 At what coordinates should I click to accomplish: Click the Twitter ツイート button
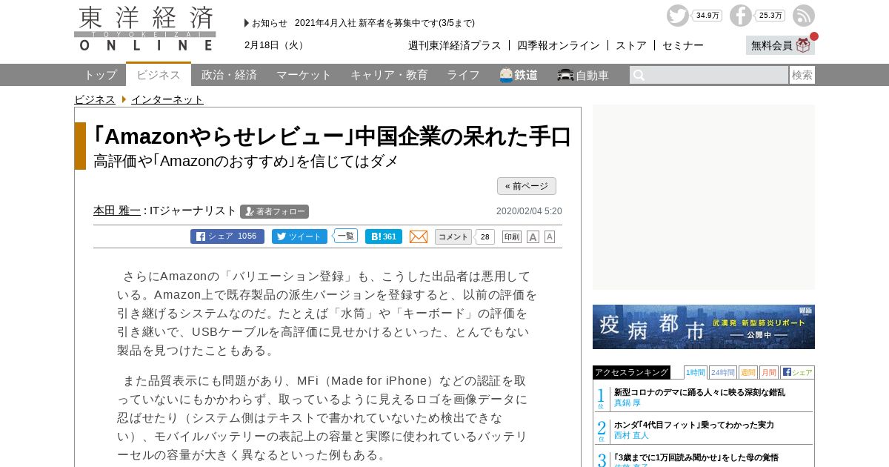click(x=299, y=236)
